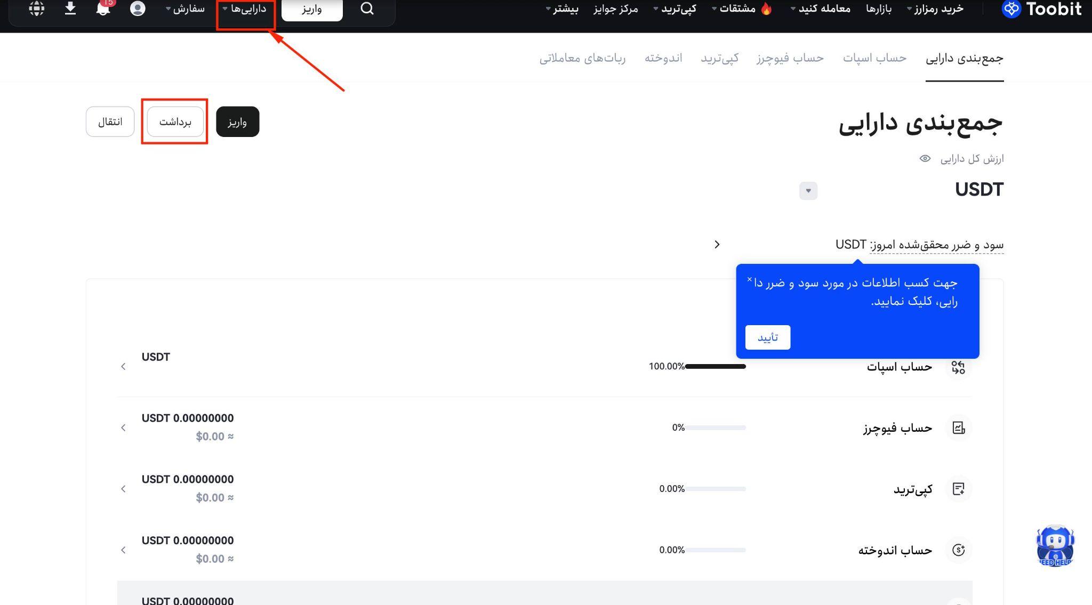Image resolution: width=1092 pixels, height=605 pixels.
Task: Click the برداشت withdraw button
Action: [175, 122]
